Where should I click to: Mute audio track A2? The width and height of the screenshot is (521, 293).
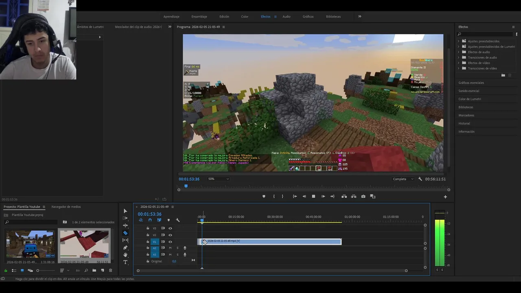[170, 248]
